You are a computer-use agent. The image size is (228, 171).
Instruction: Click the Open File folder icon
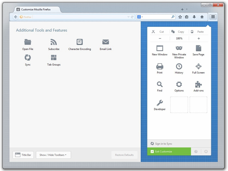(x=28, y=42)
